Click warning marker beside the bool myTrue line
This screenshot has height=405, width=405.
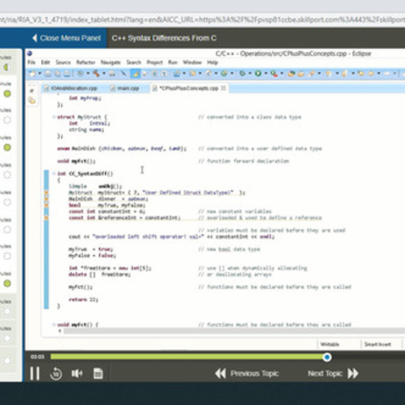[46, 206]
